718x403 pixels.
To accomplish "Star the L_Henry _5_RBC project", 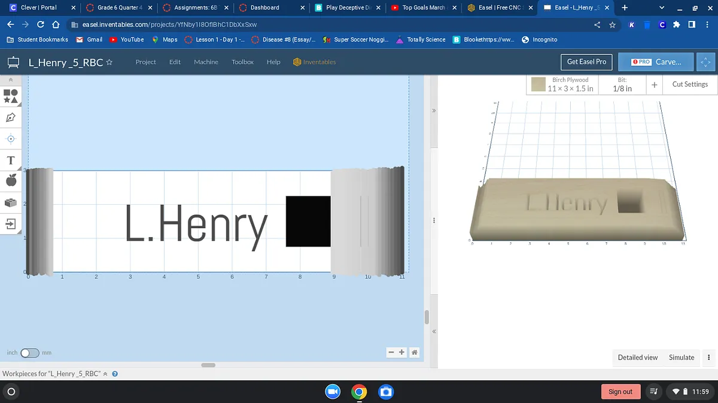I will (109, 62).
